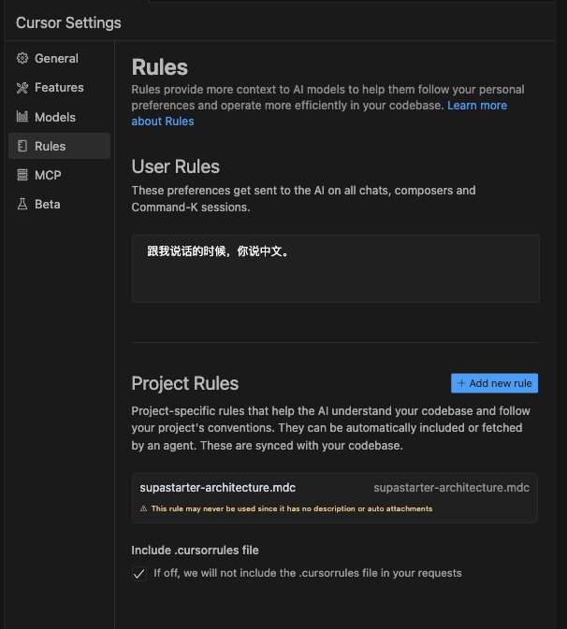Open the MCP settings section

[x=48, y=175]
